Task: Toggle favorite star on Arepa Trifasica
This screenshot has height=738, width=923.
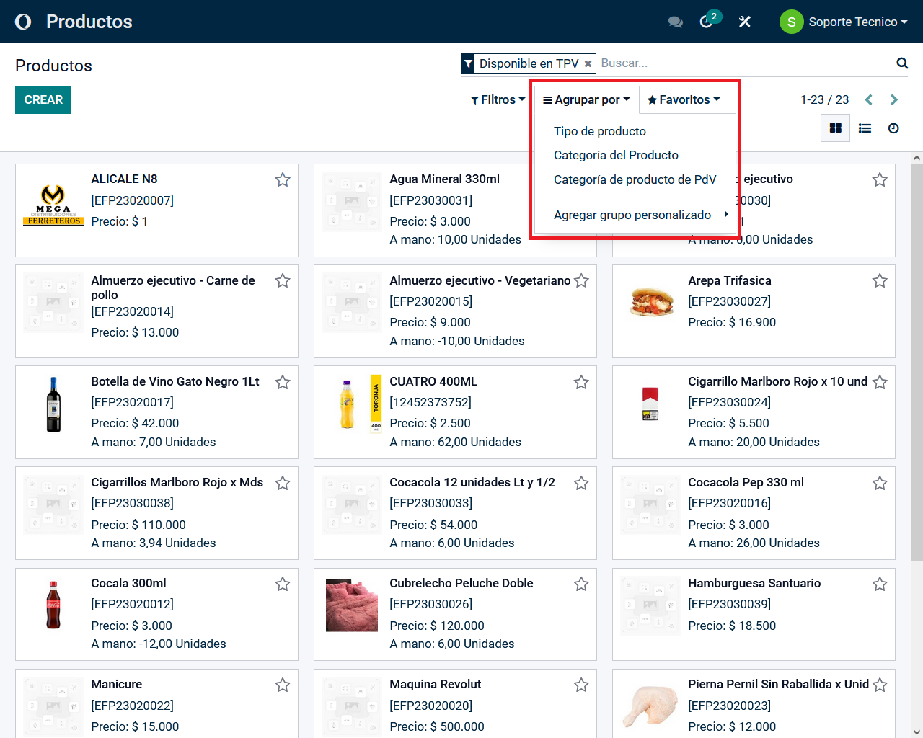Action: point(880,281)
